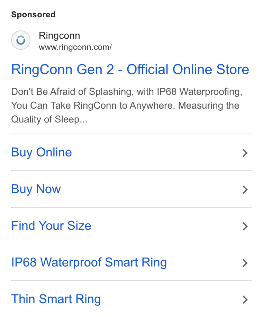Click the Ringconn circular logo icon

tap(21, 40)
